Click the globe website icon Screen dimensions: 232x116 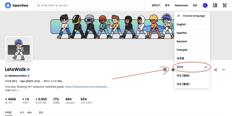point(173,70)
